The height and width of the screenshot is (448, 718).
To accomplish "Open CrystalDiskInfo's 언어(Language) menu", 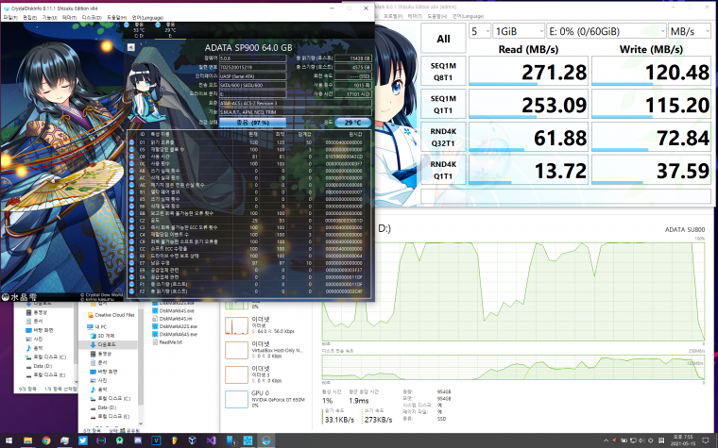I will pyautogui.click(x=147, y=17).
